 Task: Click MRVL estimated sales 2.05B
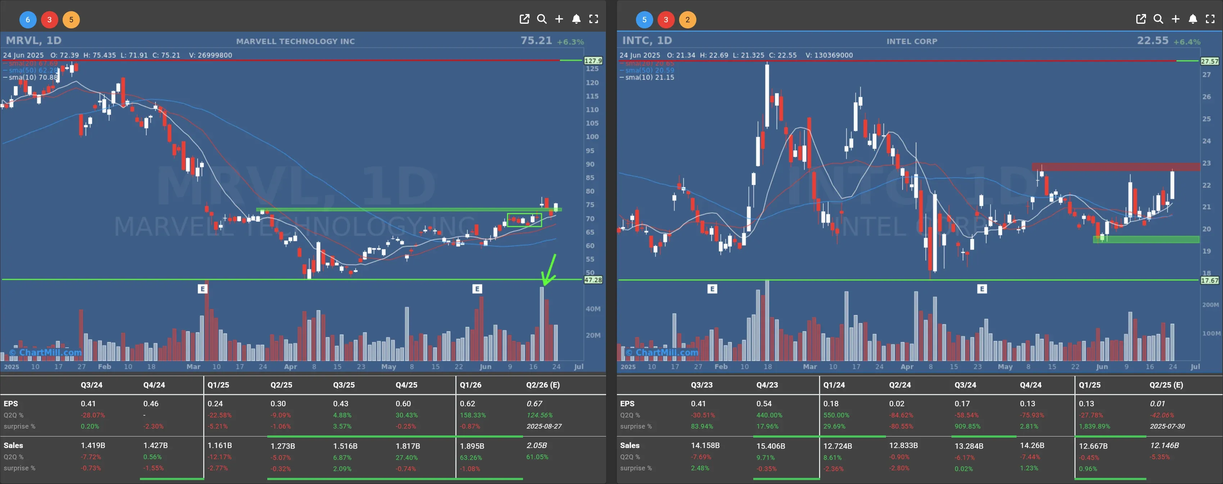[536, 445]
